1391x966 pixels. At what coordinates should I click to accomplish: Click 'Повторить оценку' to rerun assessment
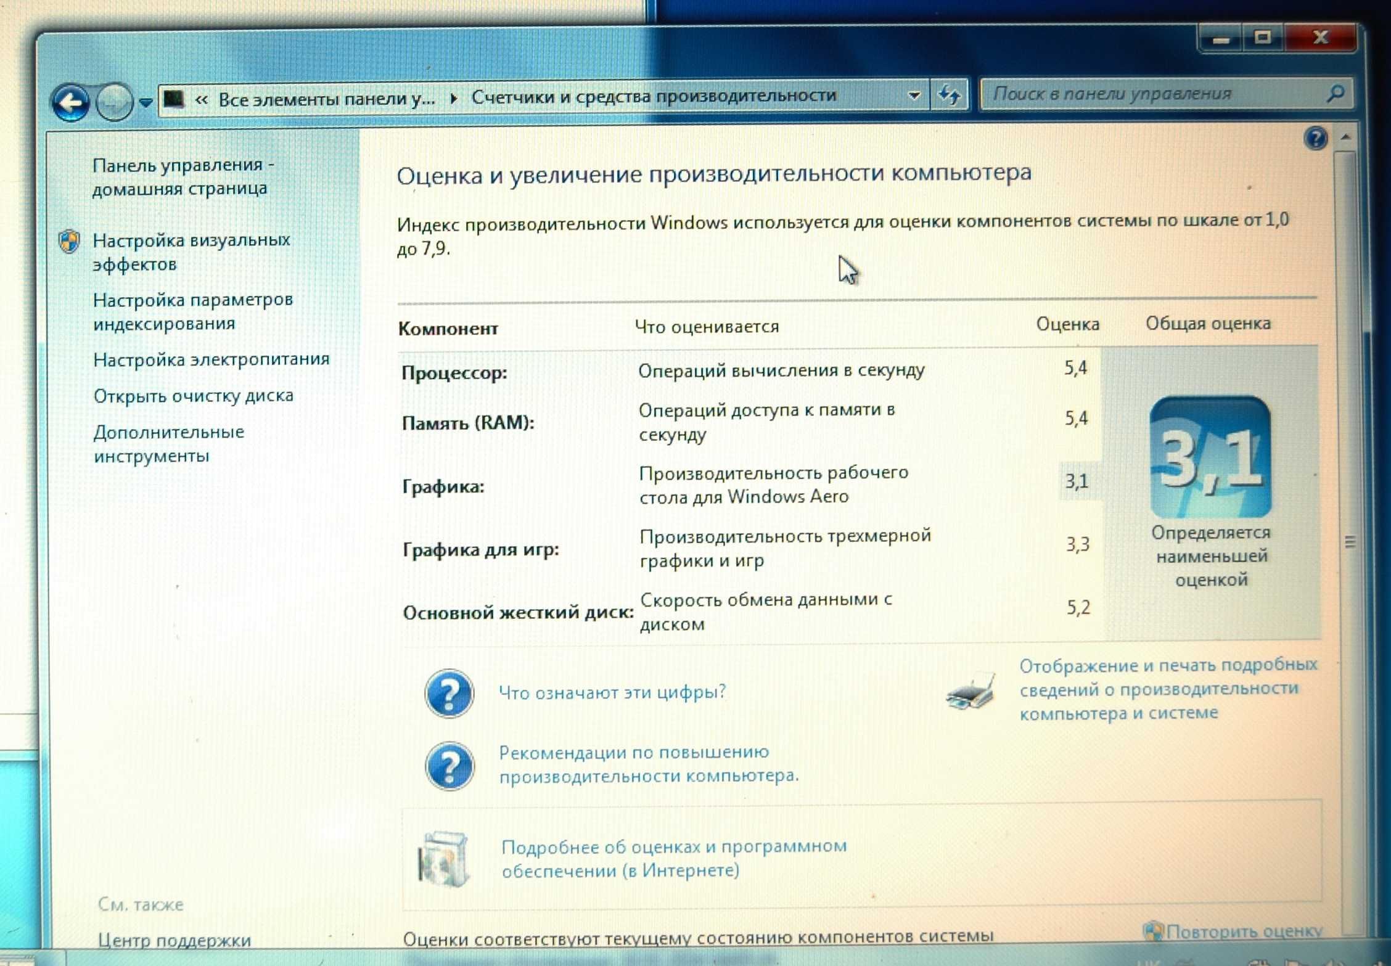(x=1244, y=931)
